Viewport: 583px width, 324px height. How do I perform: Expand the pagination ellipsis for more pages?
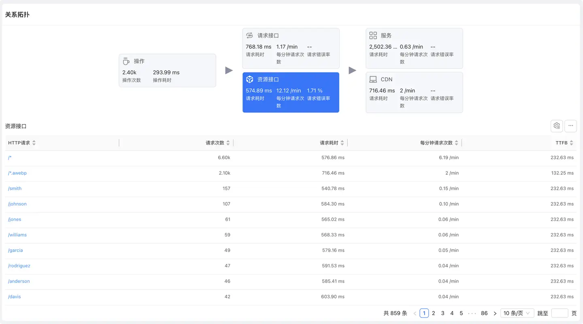point(472,313)
